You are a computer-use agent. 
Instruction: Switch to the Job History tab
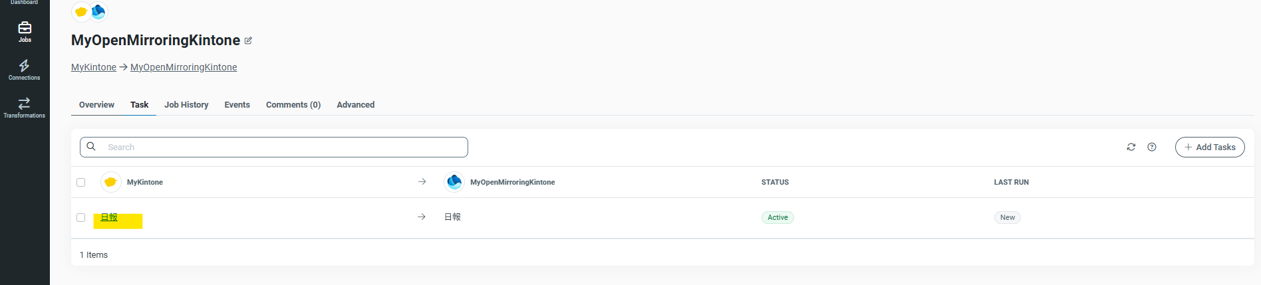[186, 105]
